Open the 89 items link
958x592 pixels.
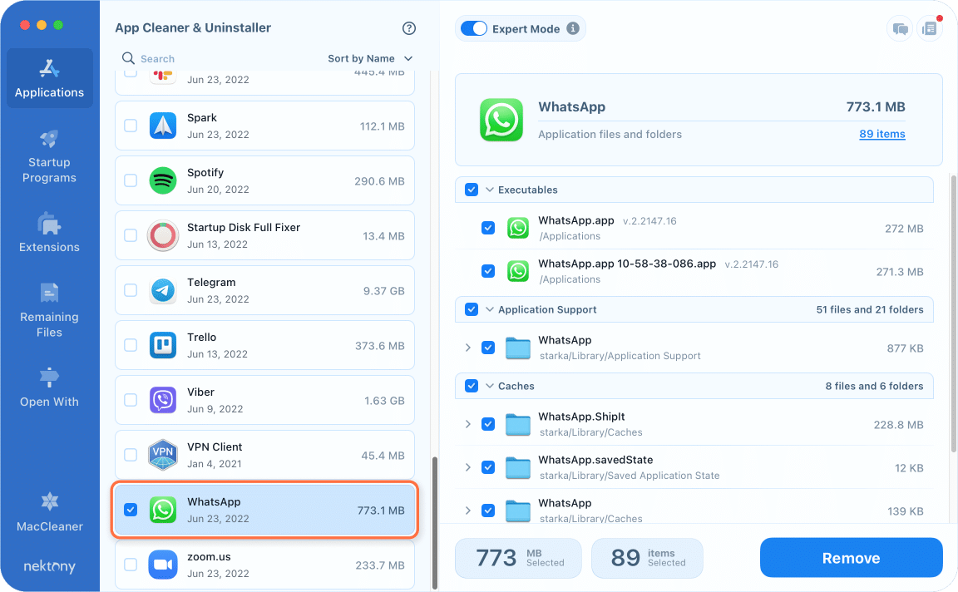click(881, 134)
